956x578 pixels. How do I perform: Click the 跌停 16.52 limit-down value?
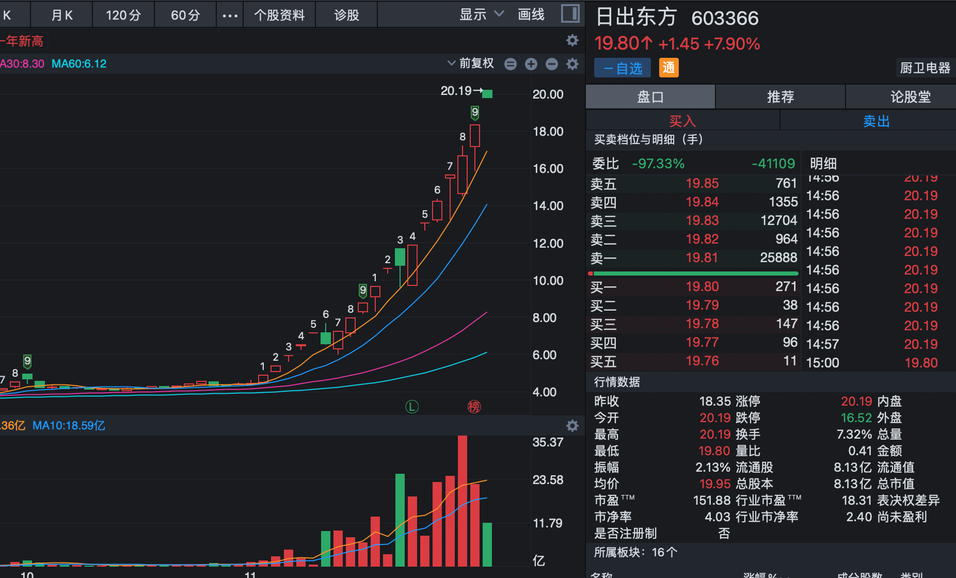[856, 418]
